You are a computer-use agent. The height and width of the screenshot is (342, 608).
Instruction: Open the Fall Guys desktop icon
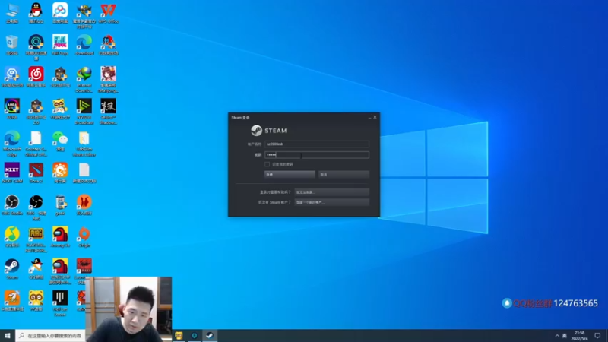pyautogui.click(x=60, y=45)
